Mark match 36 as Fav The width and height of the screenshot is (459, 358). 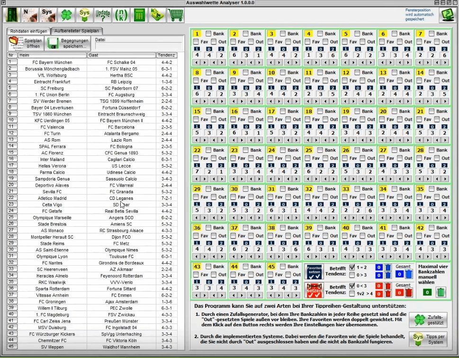196,236
